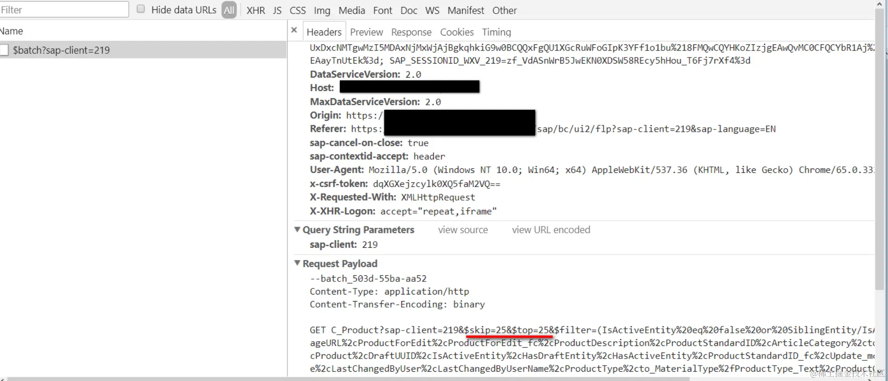The height and width of the screenshot is (381, 888).
Task: Click the vertical scrollbar thumb of headers panel
Action: click(880, 150)
